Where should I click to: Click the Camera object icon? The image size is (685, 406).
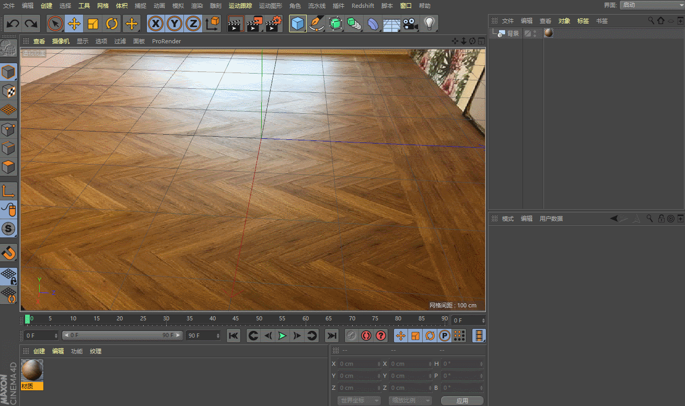(x=411, y=23)
